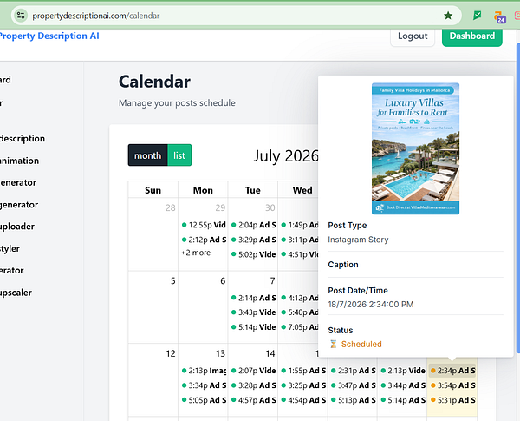Open the 3:47p Ad S event
520x421 pixels.
coord(353,385)
